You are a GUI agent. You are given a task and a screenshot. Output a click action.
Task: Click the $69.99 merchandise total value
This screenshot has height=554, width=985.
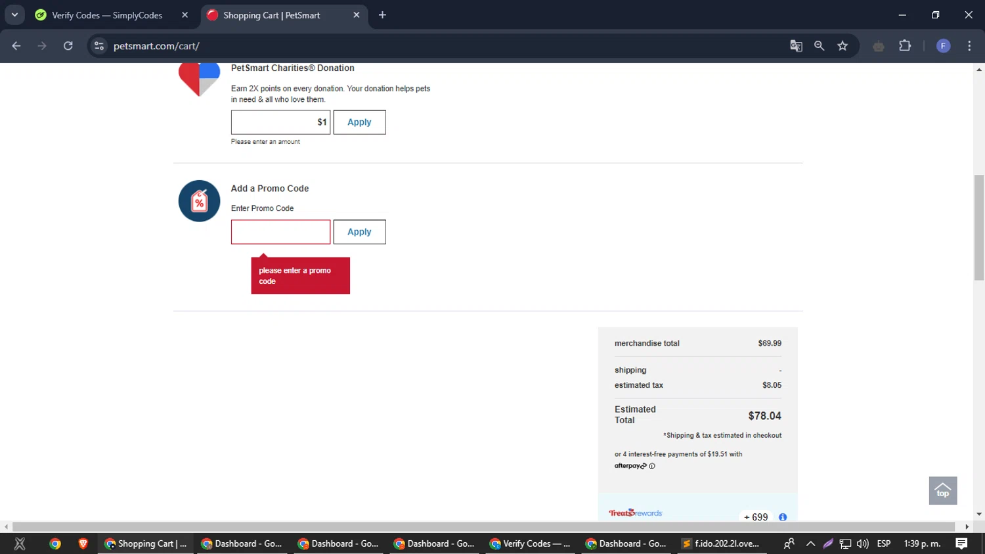(x=770, y=343)
